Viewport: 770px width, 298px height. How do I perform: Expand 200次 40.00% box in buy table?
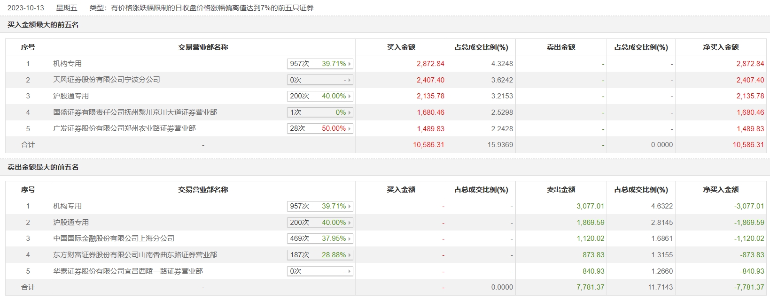pos(319,96)
